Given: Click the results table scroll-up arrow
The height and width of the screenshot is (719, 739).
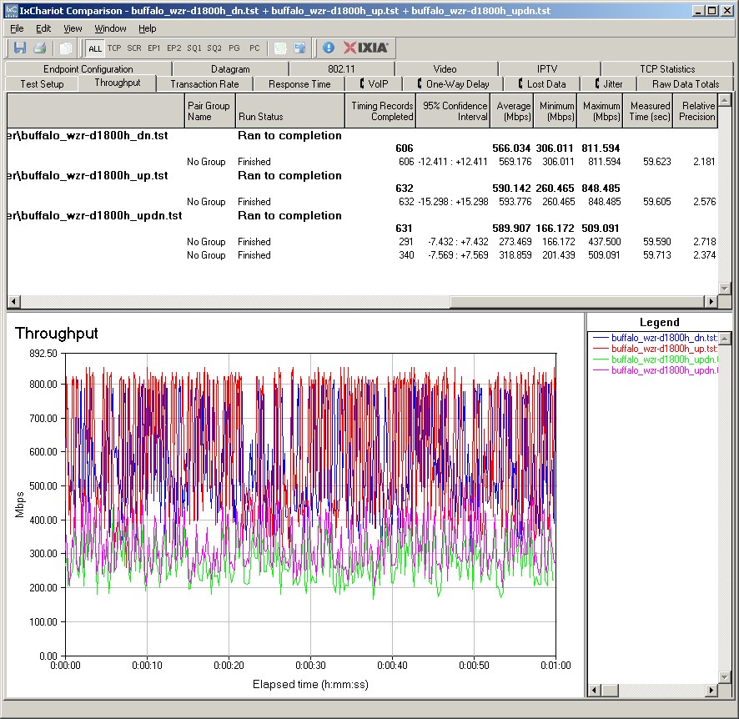Looking at the screenshot, I should pos(725,99).
